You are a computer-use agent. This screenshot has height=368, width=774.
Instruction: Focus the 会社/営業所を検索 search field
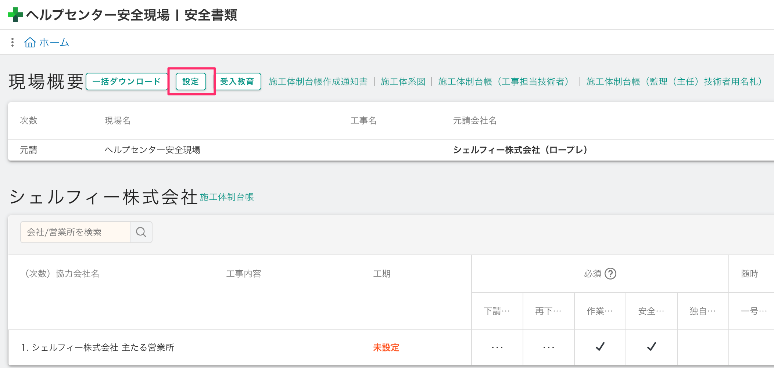click(x=75, y=232)
